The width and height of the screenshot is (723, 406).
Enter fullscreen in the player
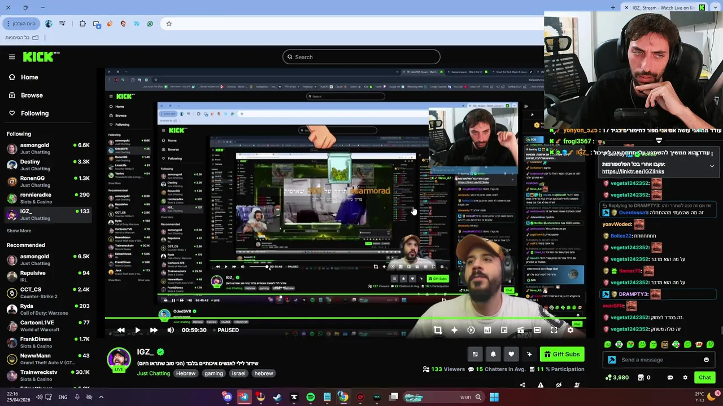pos(554,330)
